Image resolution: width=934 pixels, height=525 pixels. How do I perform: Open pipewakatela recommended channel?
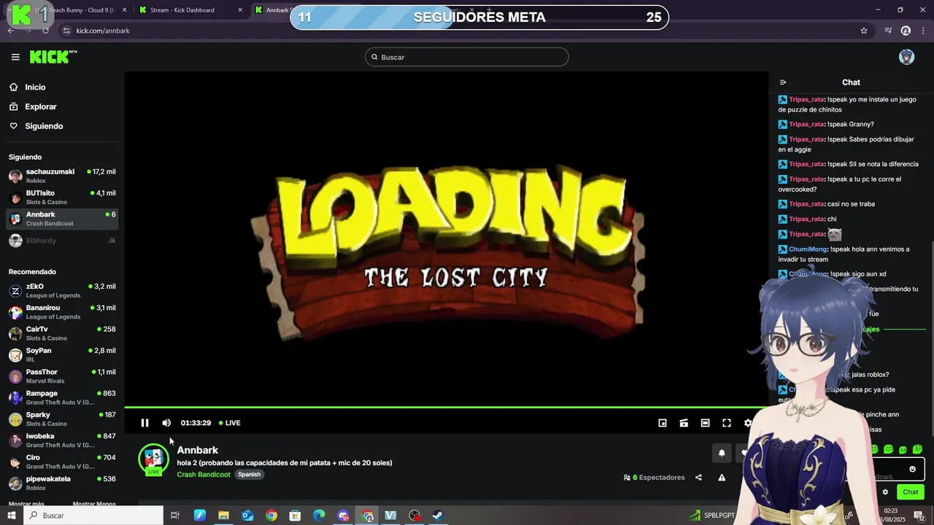point(62,483)
